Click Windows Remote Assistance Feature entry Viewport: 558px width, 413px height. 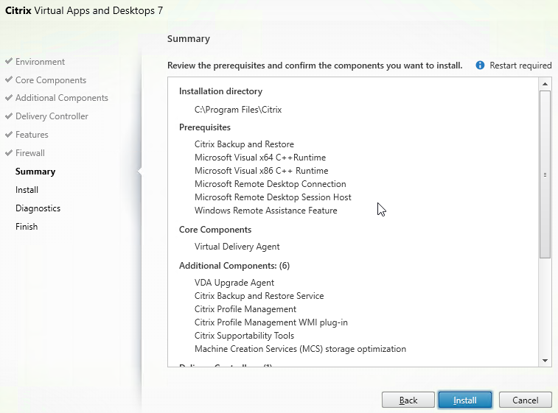(x=265, y=211)
